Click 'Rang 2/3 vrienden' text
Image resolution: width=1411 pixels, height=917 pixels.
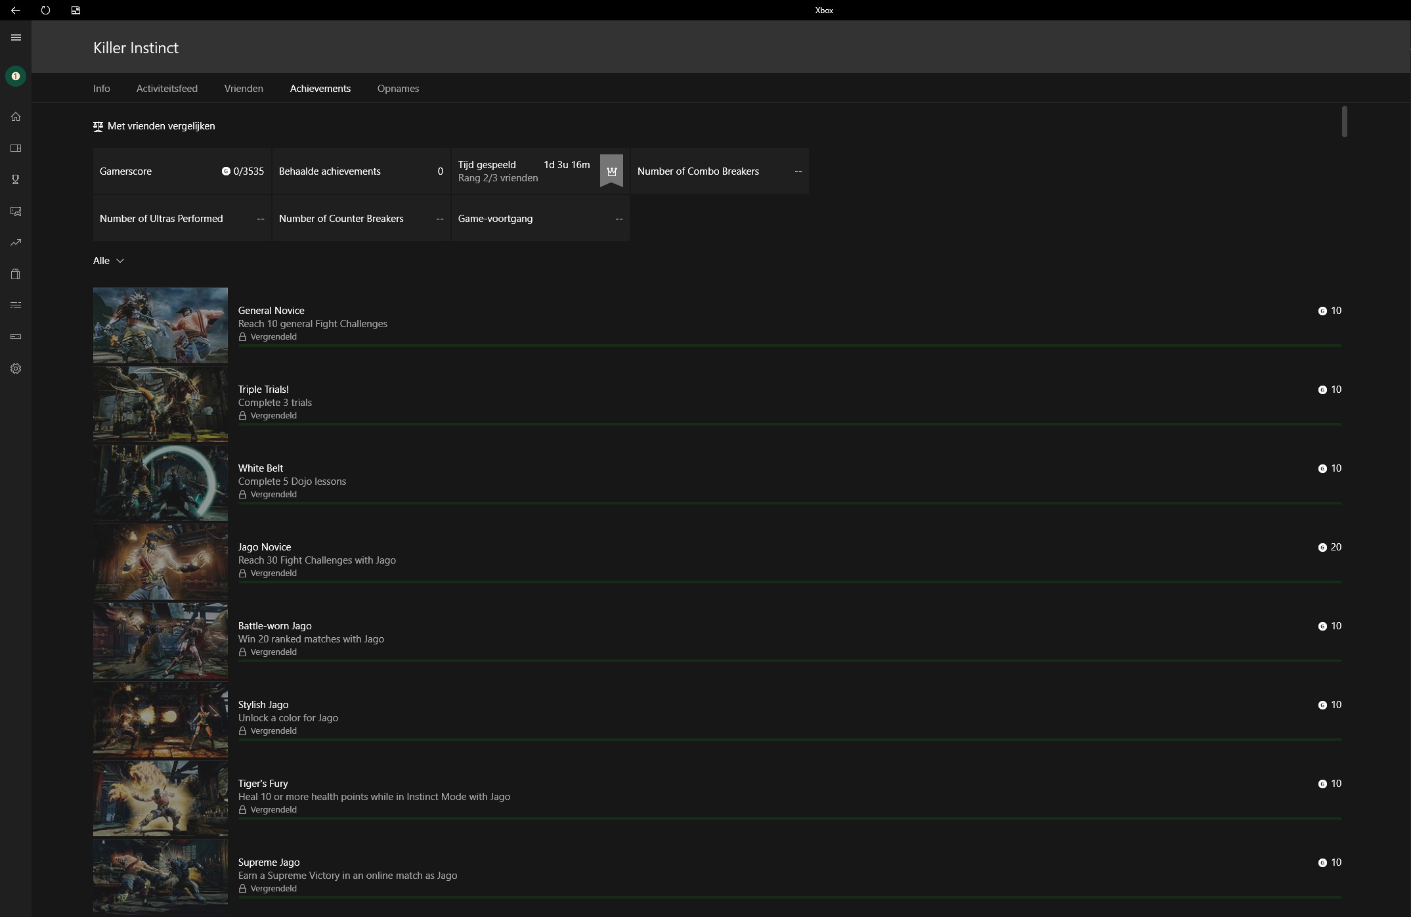(498, 178)
